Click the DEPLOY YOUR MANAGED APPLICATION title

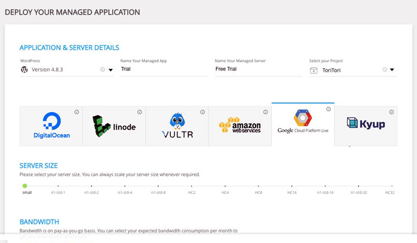[x=72, y=12]
